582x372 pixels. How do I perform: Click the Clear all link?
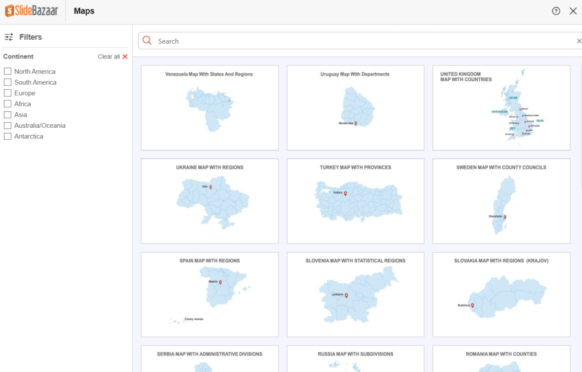[x=109, y=57]
